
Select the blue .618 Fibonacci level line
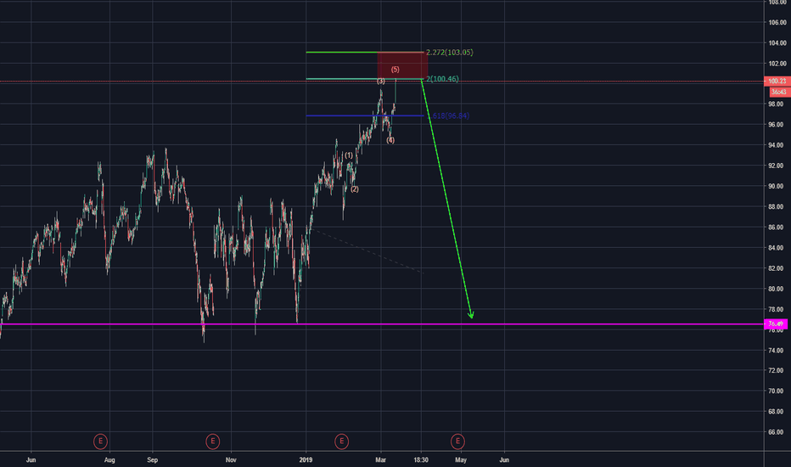tap(365, 116)
